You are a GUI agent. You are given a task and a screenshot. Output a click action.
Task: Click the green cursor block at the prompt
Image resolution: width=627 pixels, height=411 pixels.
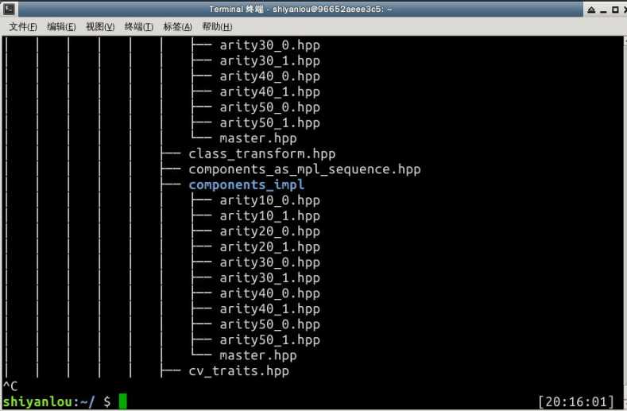coord(122,401)
